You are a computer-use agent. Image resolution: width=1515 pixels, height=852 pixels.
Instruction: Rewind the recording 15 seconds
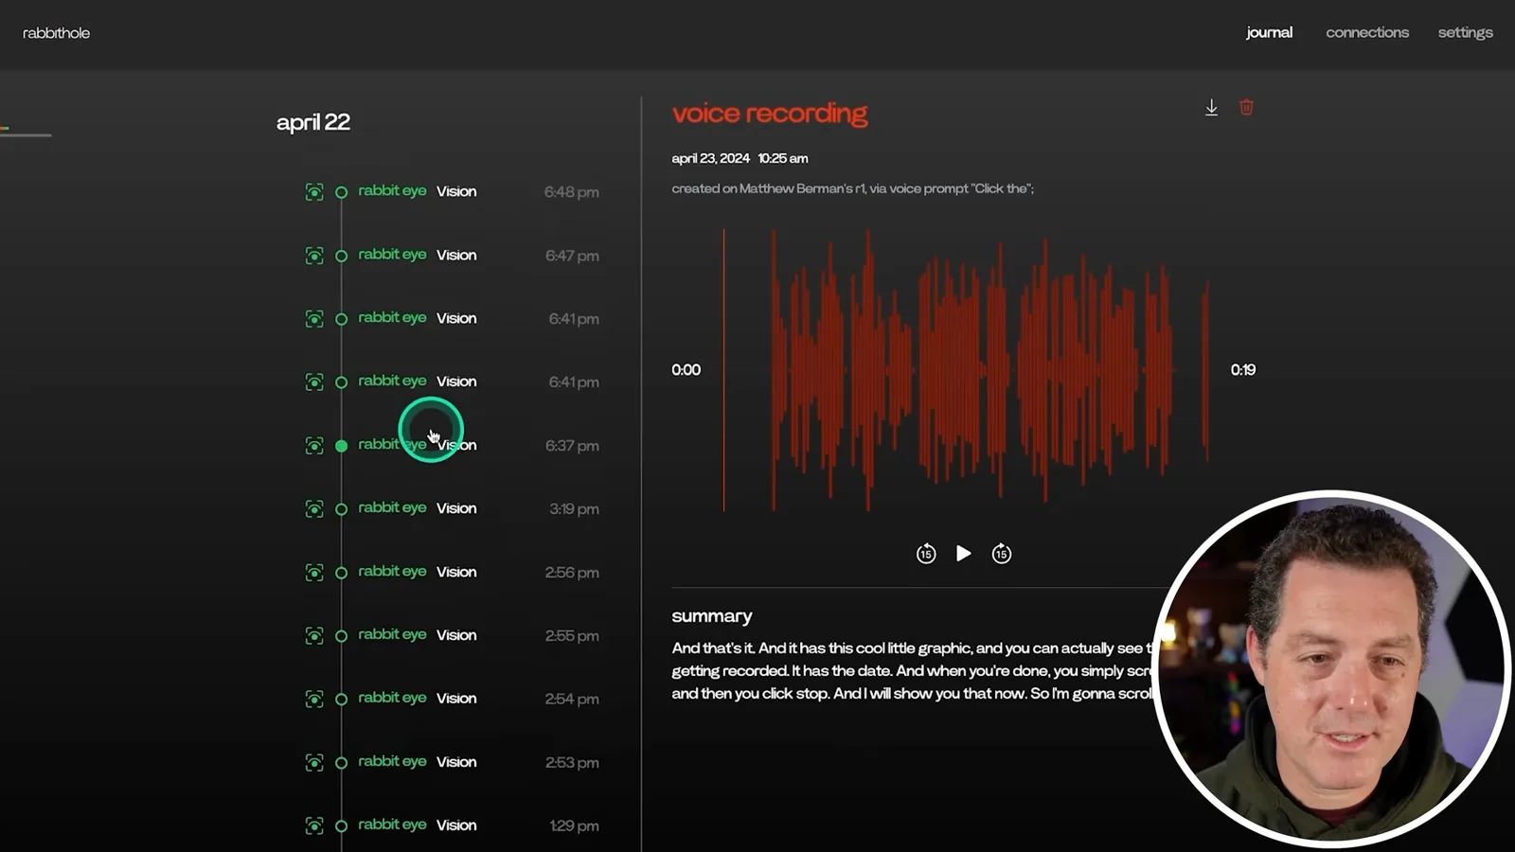926,554
